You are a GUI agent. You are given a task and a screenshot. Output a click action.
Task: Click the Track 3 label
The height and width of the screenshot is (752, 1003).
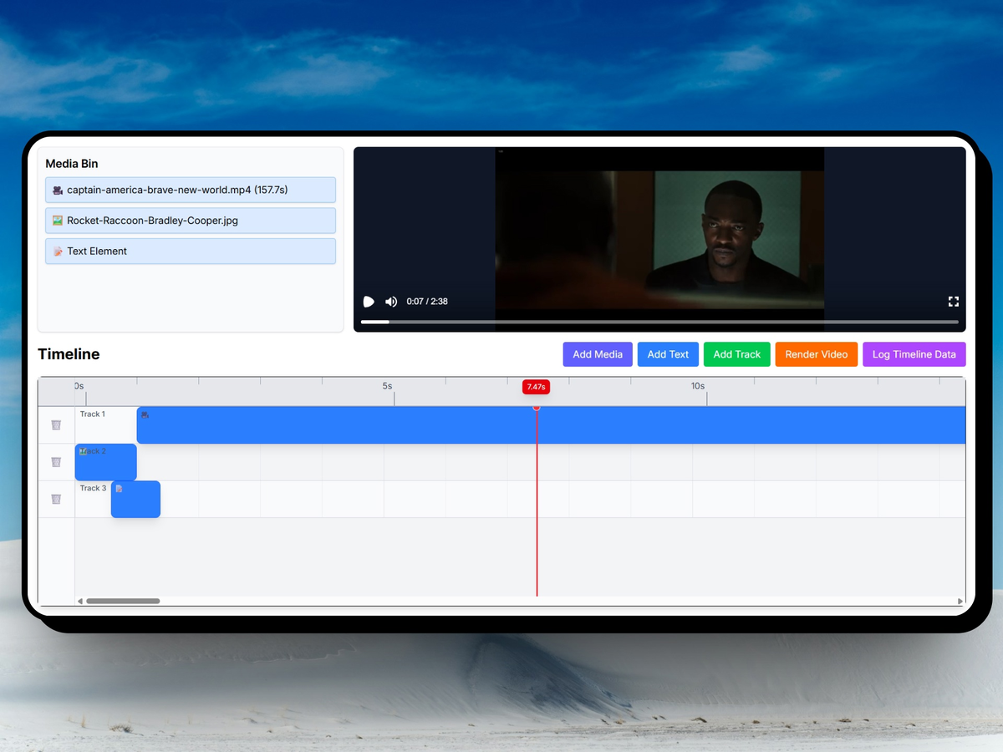point(93,488)
